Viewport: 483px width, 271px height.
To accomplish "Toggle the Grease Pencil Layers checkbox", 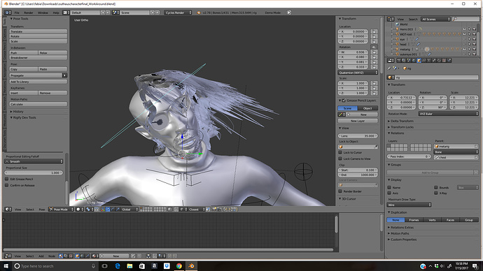I will click(x=344, y=101).
